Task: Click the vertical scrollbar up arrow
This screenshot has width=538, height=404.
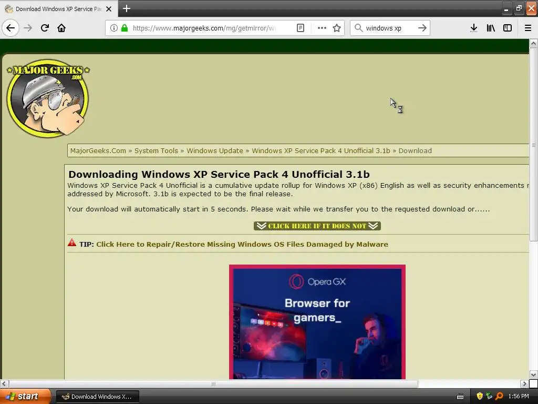Action: point(533,44)
